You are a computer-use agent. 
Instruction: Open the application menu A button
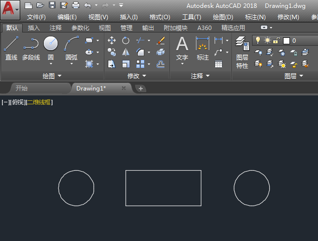[x=10, y=10]
